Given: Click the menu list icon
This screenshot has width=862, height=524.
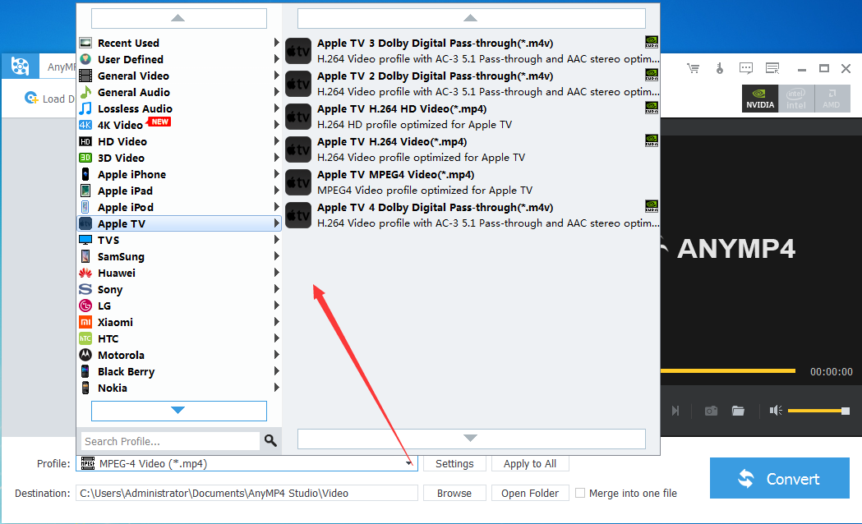Looking at the screenshot, I should [x=772, y=68].
